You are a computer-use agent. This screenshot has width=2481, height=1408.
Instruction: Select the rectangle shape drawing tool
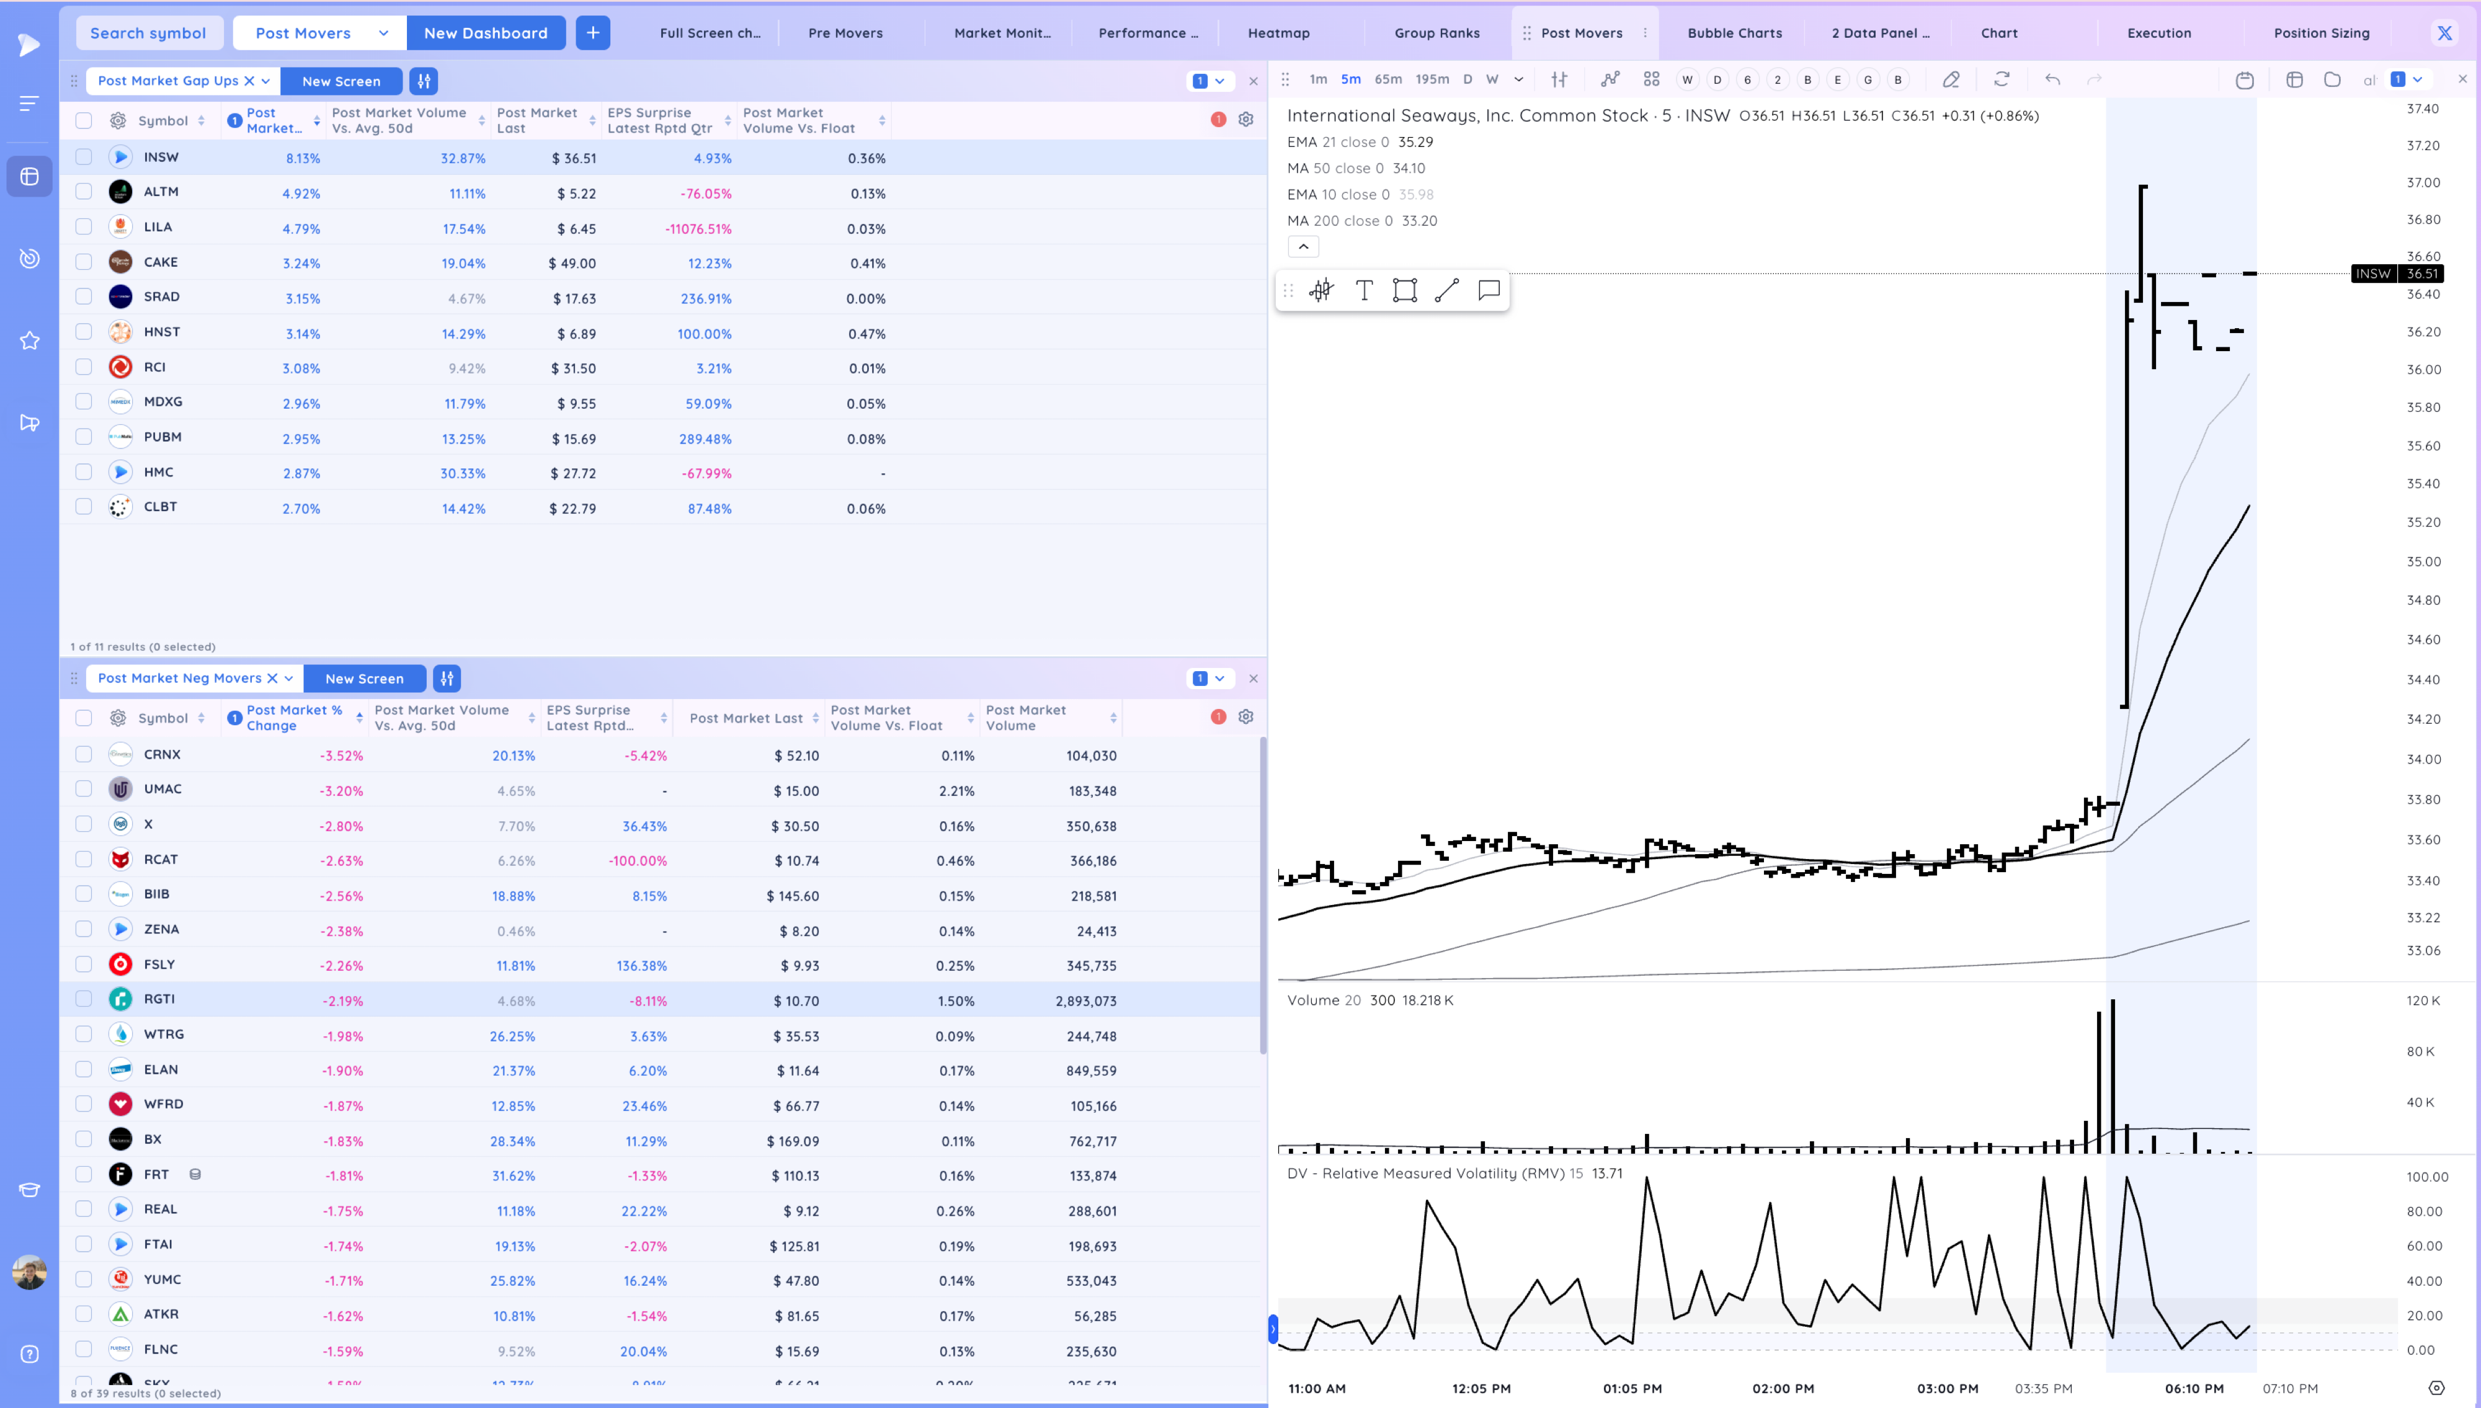1405,290
